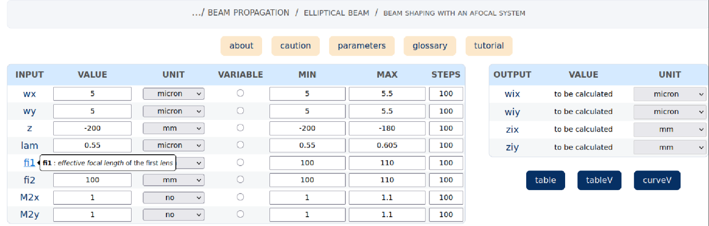Open the ziy output unit dropdown
709x226 pixels.
(670, 147)
